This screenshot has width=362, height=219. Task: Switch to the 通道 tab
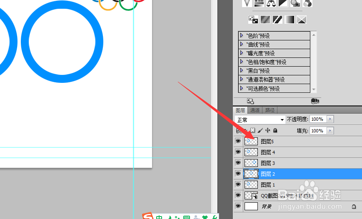click(255, 110)
